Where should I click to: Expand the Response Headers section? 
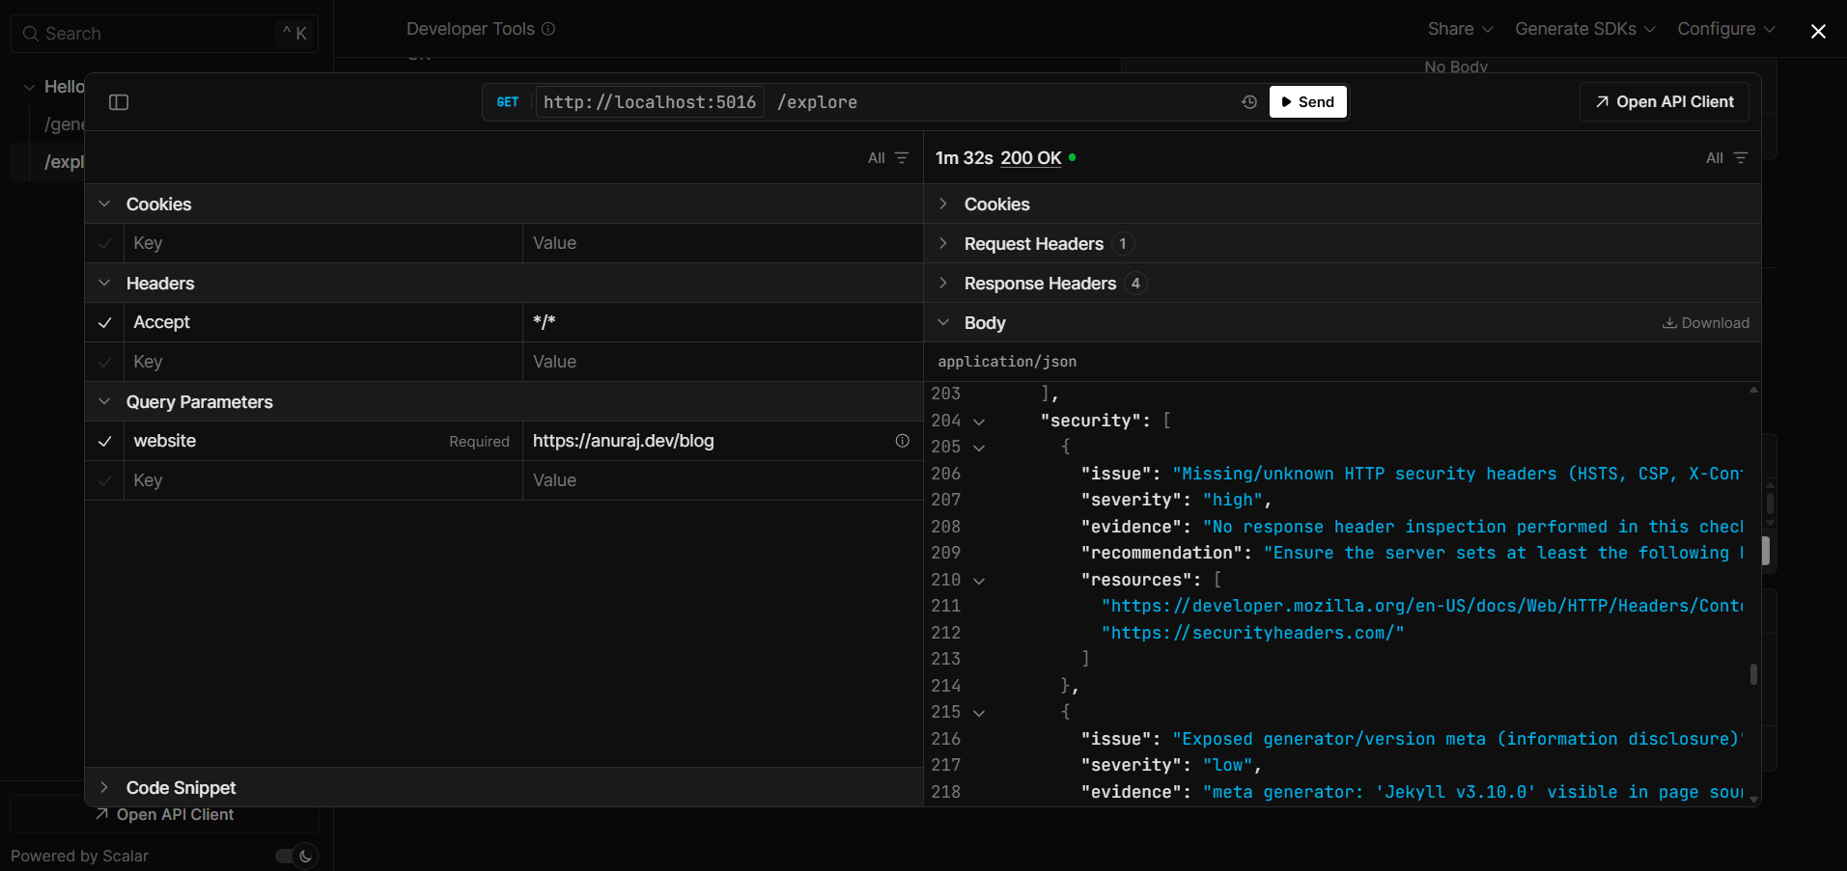point(941,284)
